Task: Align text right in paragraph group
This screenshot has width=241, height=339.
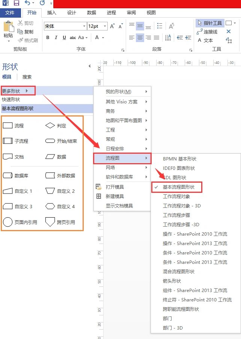Action: click(x=148, y=38)
